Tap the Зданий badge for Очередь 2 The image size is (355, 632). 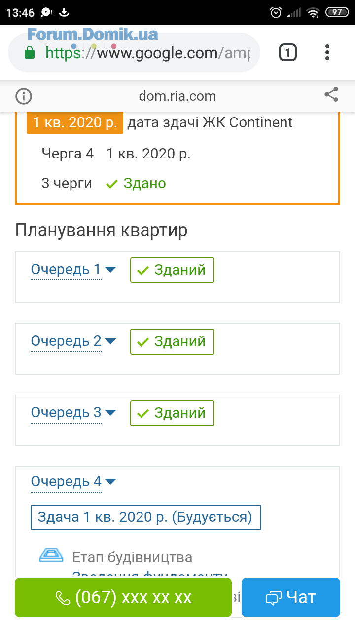[x=172, y=342]
